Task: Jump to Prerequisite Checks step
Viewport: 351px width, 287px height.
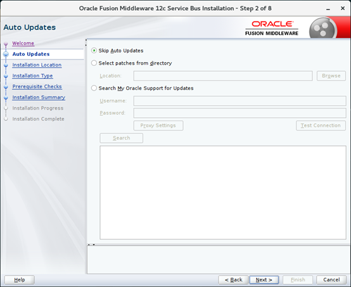Action: [37, 86]
